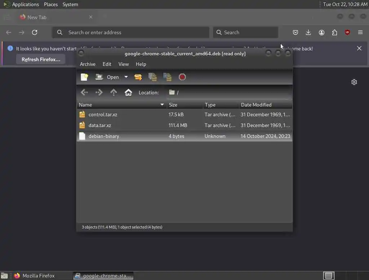This screenshot has height=280, width=369.
Task: Open Firefox Extensions puzzle icon
Action: 334,32
